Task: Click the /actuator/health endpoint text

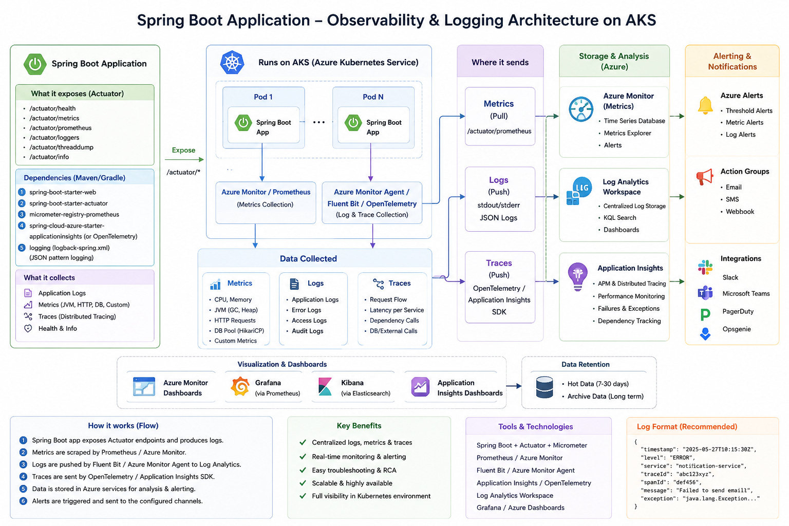Action: 52,108
